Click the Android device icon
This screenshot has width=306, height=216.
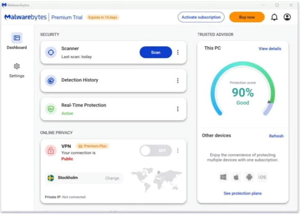(x=249, y=177)
